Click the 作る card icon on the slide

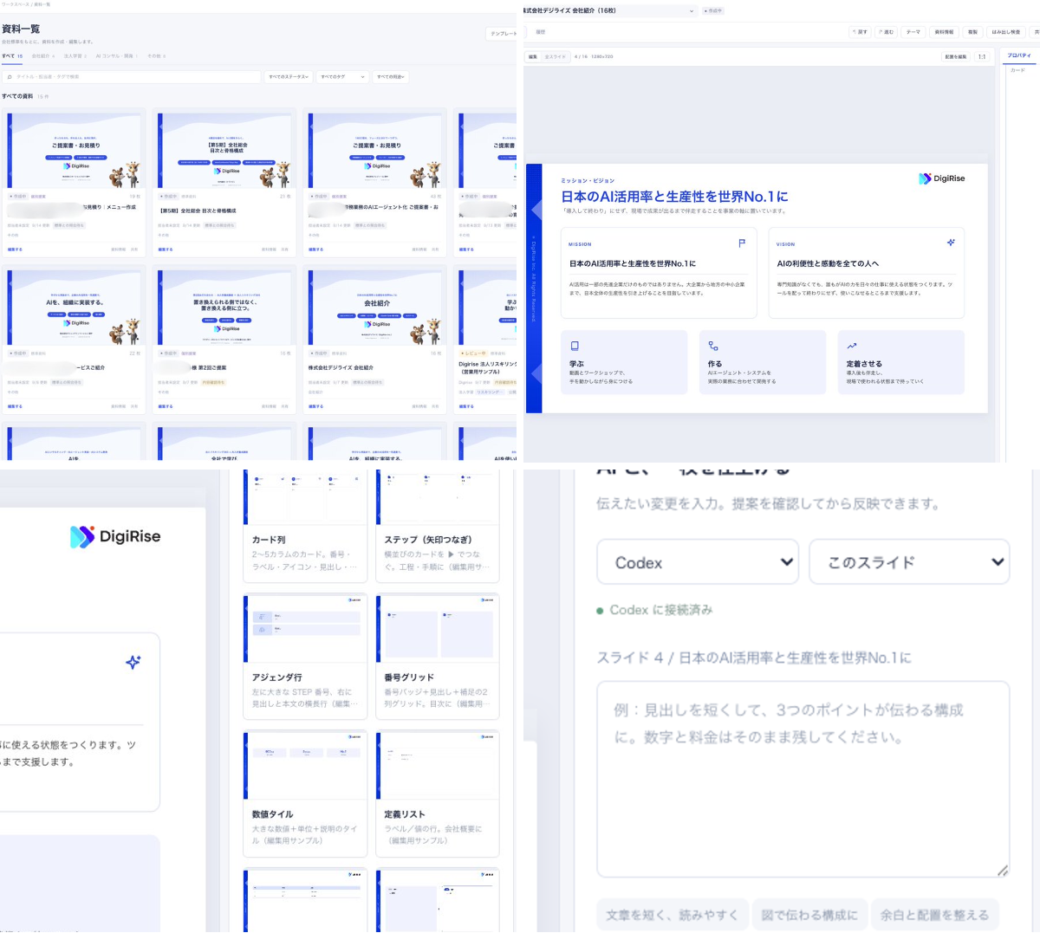click(x=713, y=346)
